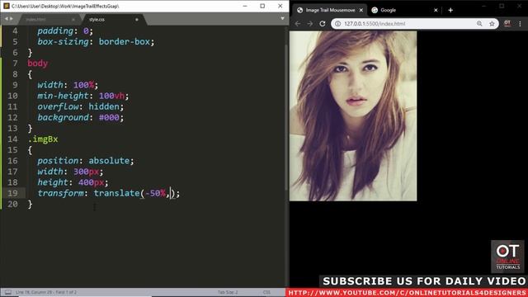Viewport: 528px width, 297px height.
Task: Open a new Chrome tab
Action: pyautogui.click(x=450, y=10)
